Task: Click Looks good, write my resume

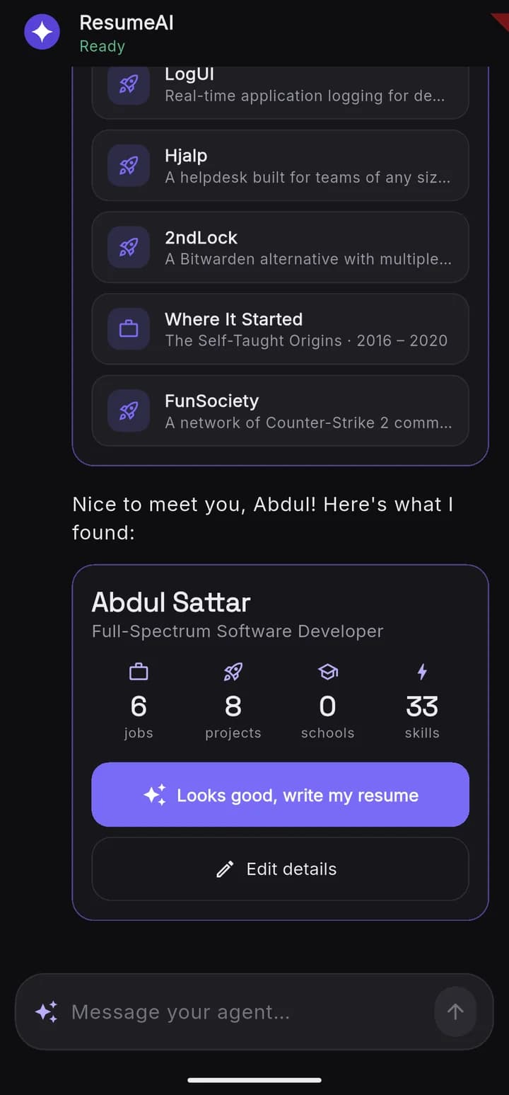Action: (x=280, y=795)
